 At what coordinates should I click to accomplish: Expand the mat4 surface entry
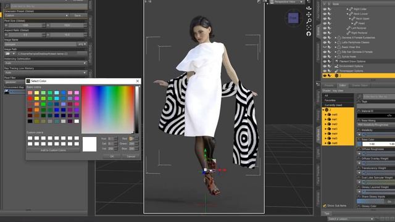tap(325, 134)
